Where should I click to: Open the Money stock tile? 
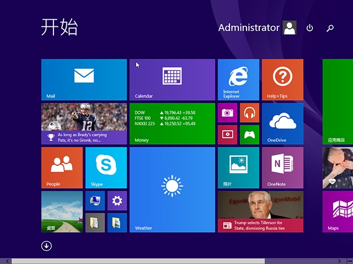172,123
